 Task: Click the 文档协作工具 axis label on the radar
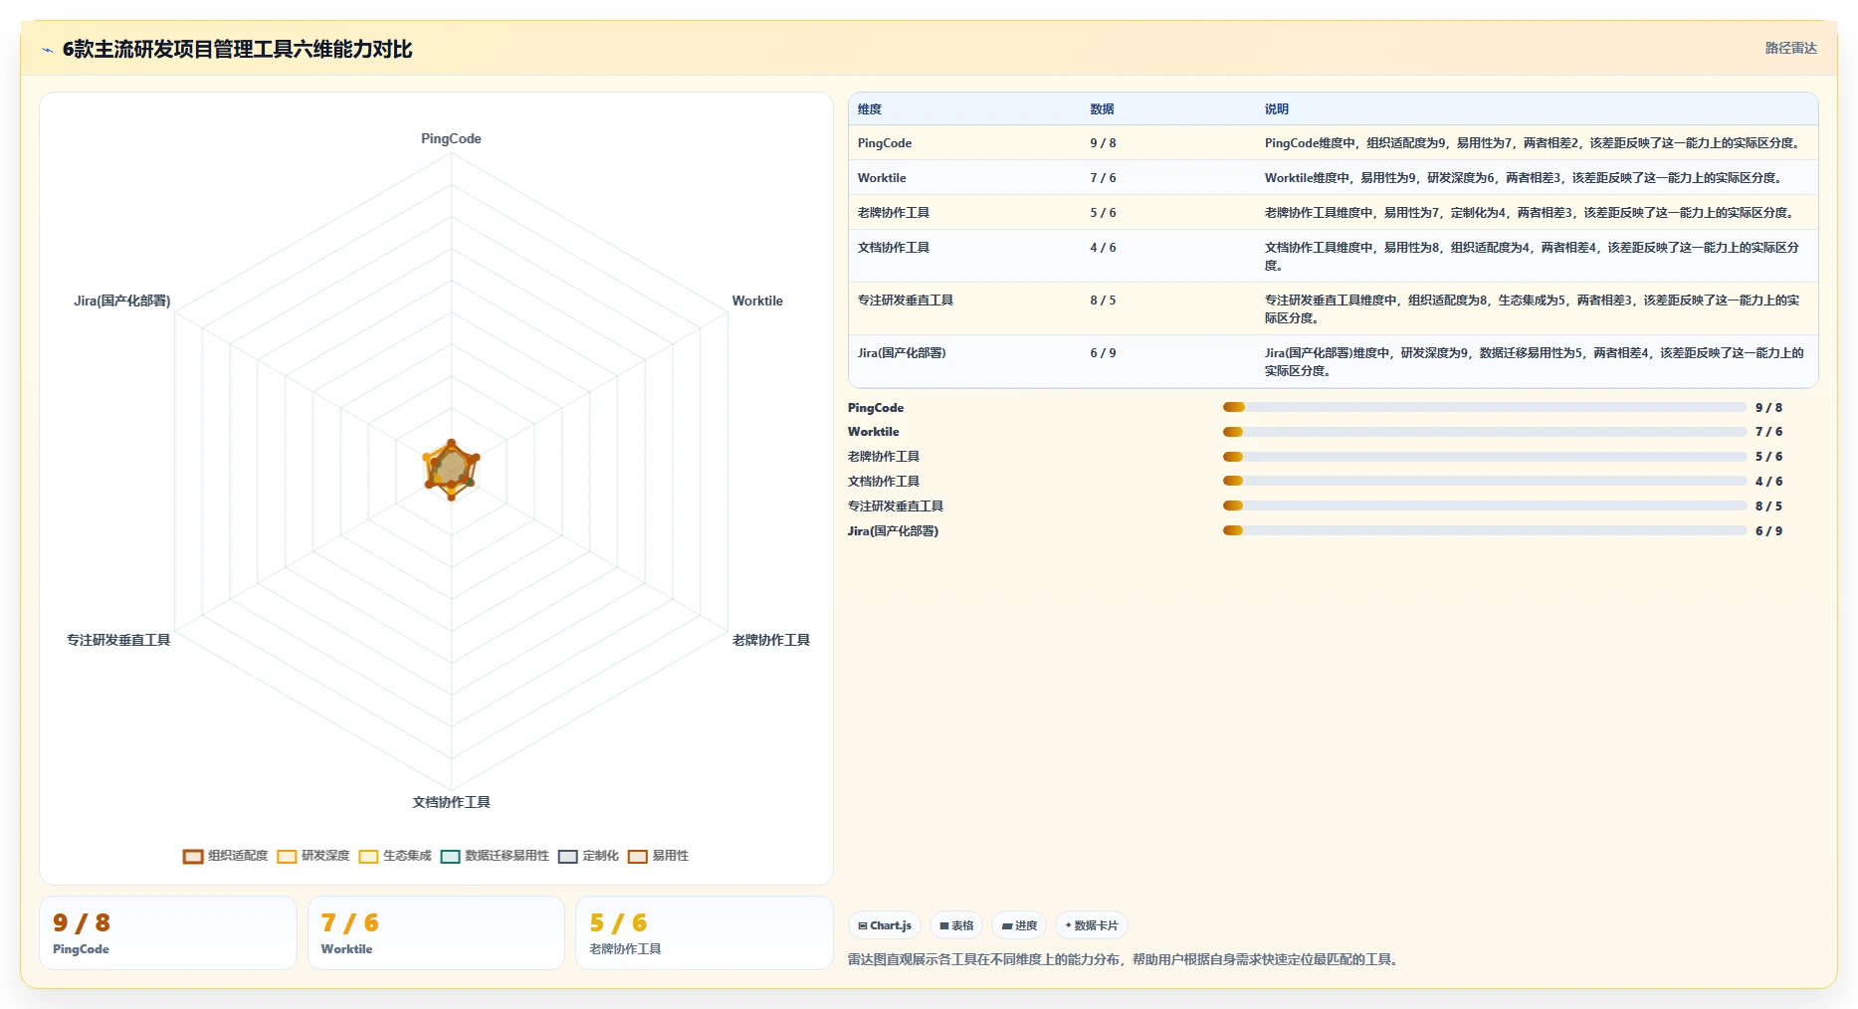[452, 803]
